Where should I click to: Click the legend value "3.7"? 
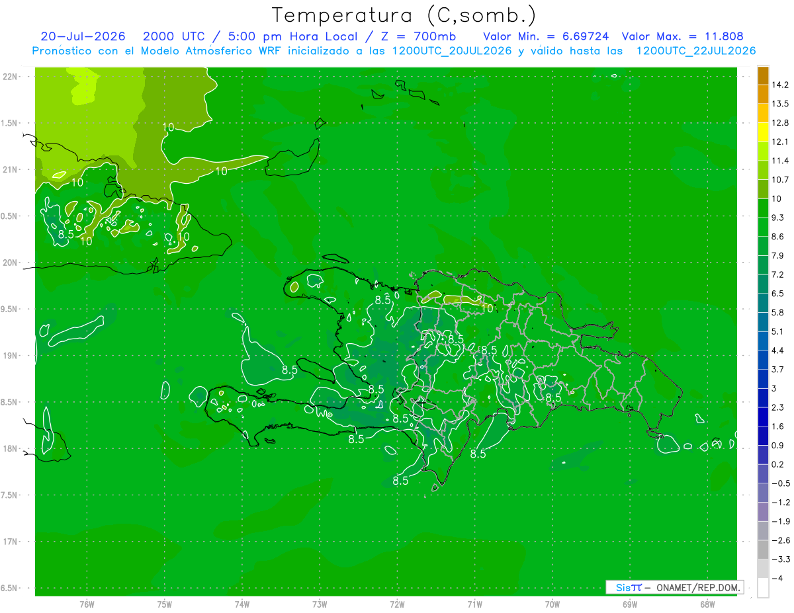pyautogui.click(x=778, y=370)
